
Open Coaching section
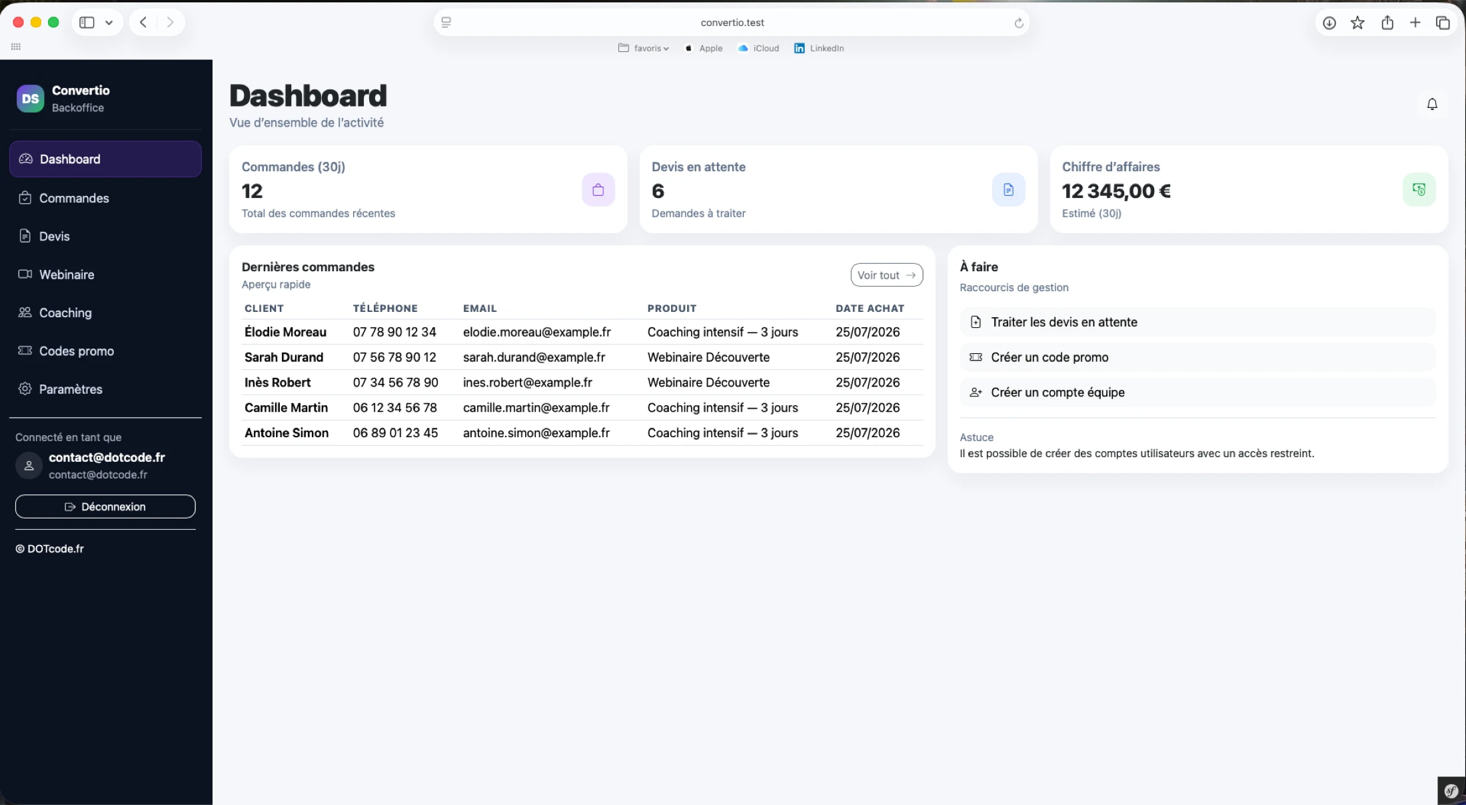(x=105, y=313)
